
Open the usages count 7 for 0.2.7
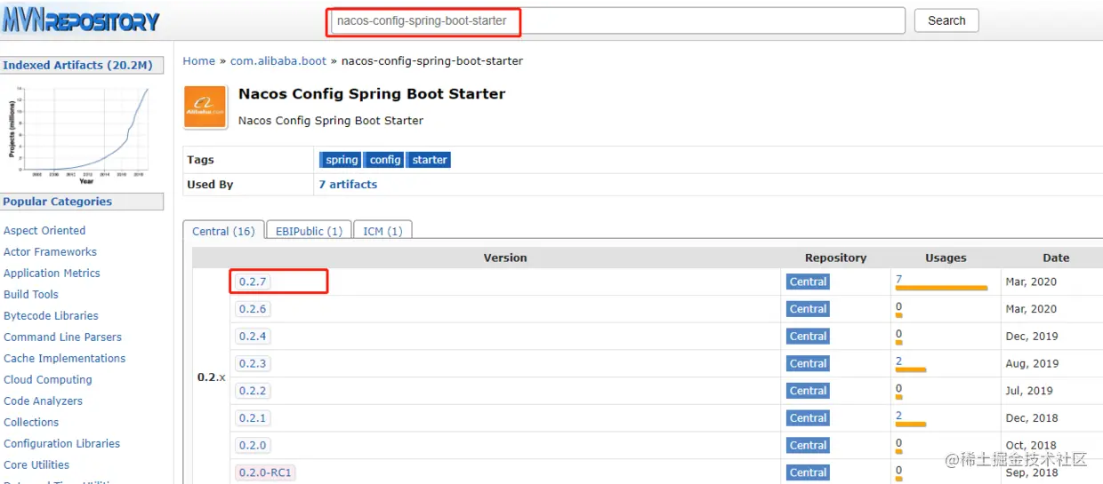pos(899,279)
